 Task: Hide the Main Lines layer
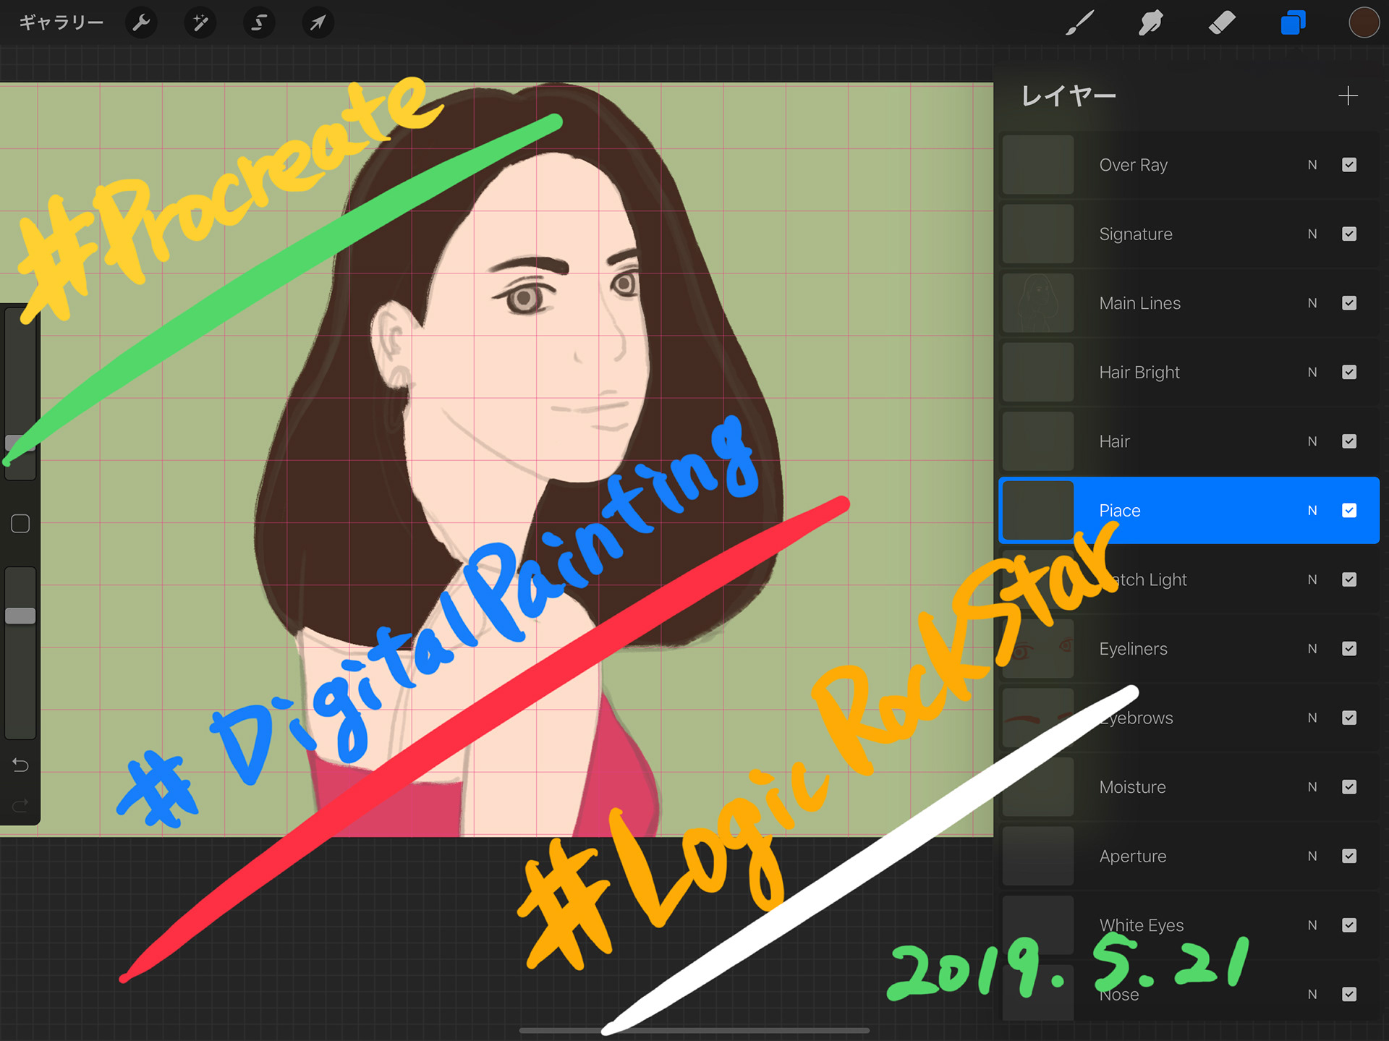(1349, 303)
